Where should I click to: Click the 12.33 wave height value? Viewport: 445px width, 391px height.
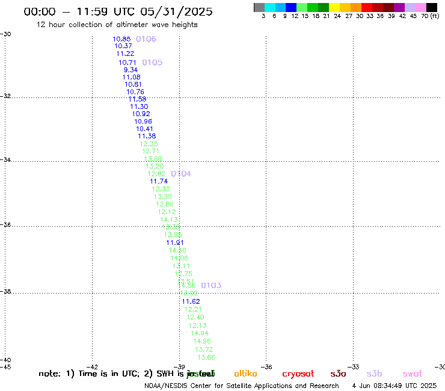click(x=161, y=189)
